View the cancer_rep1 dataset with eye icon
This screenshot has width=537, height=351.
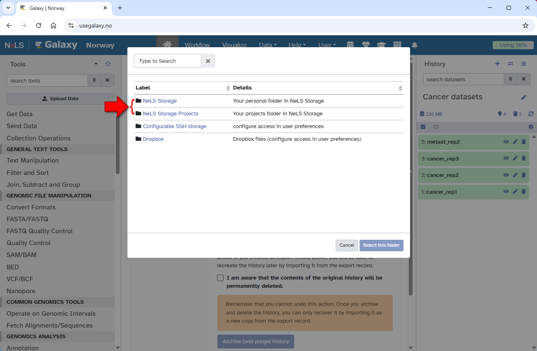tap(506, 192)
